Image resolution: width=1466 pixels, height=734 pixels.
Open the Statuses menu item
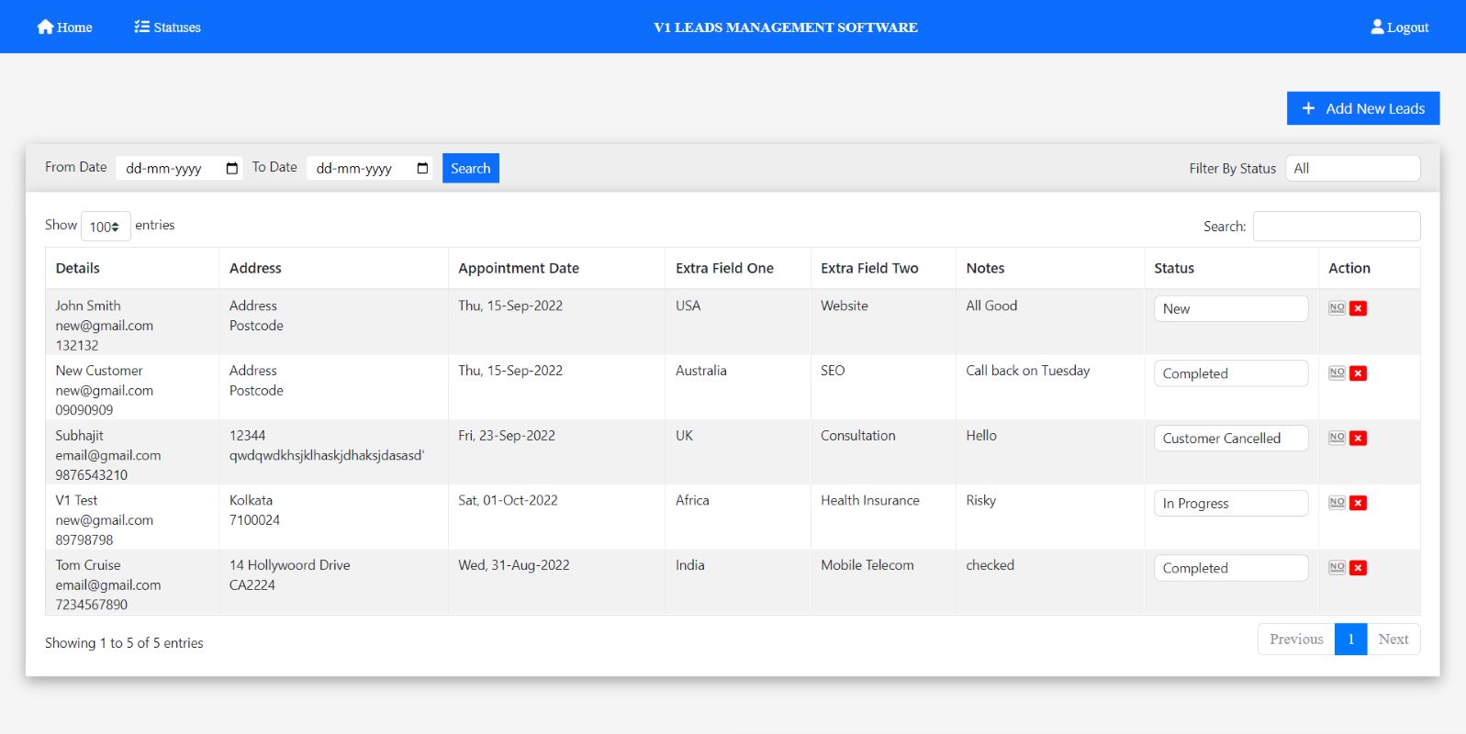(x=167, y=28)
